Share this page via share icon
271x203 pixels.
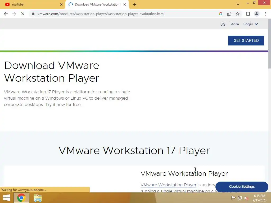(229, 14)
